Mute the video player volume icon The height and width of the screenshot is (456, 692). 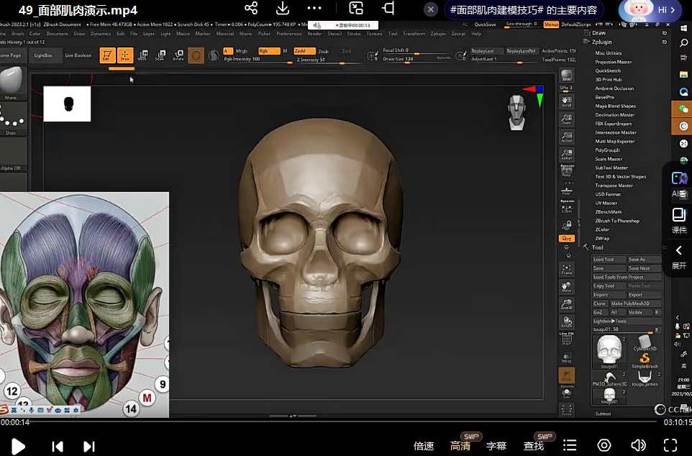pos(639,445)
